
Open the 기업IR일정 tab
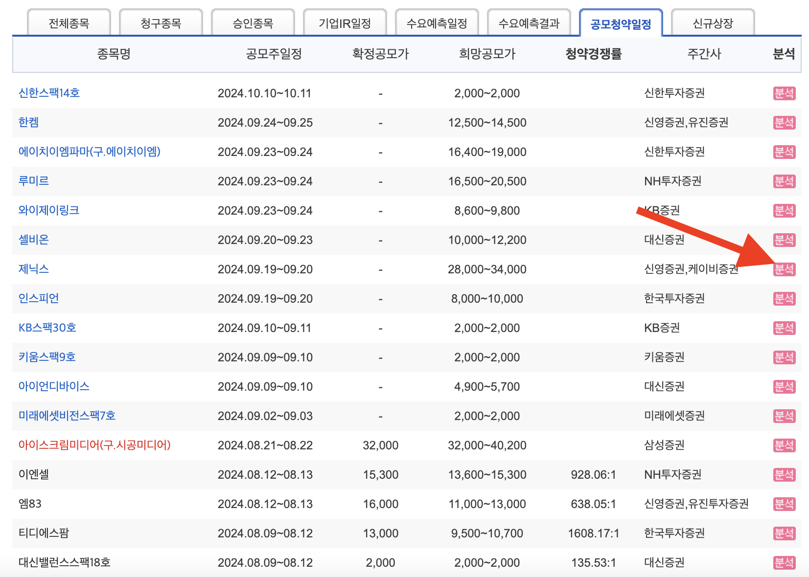345,23
